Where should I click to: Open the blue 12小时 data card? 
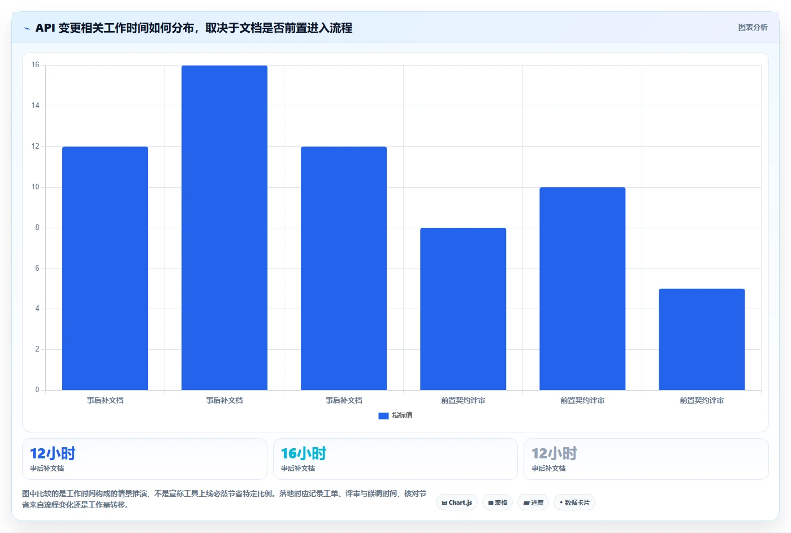(x=145, y=459)
